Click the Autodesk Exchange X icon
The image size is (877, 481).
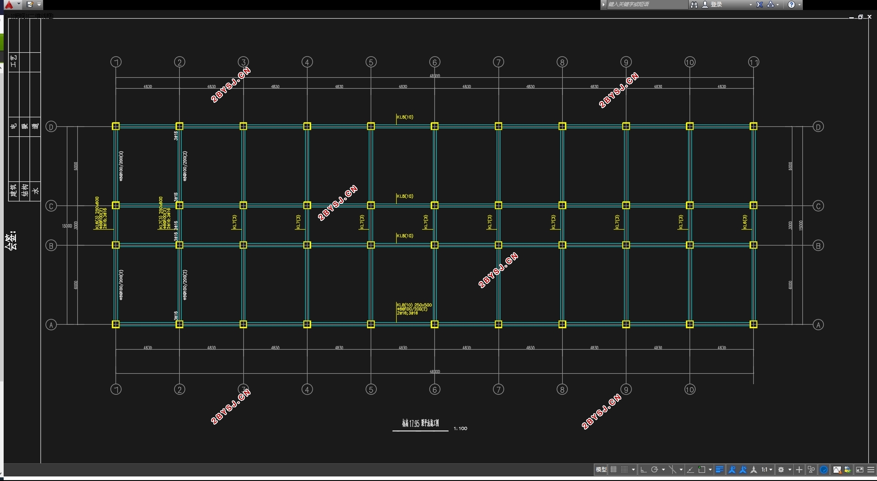coord(760,5)
